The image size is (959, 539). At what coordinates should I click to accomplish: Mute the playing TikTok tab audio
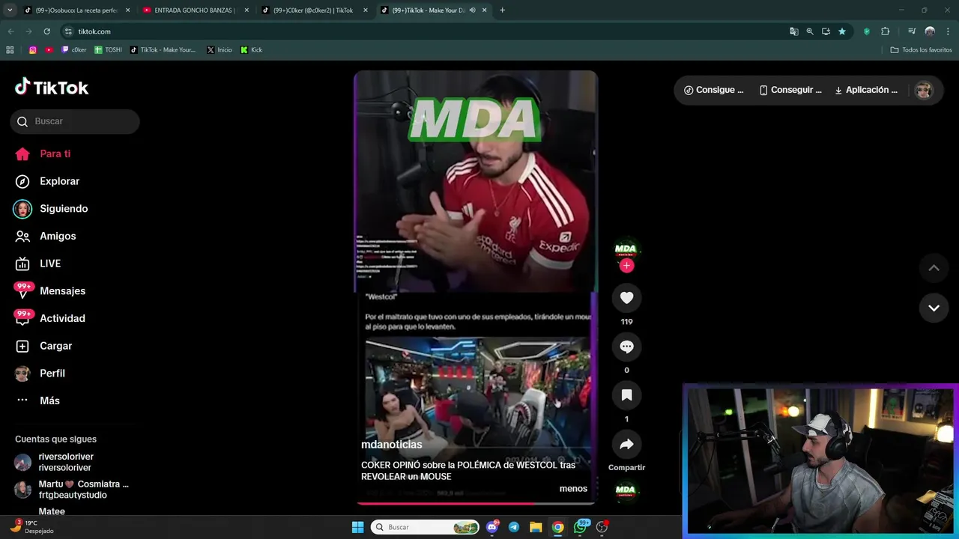click(473, 10)
